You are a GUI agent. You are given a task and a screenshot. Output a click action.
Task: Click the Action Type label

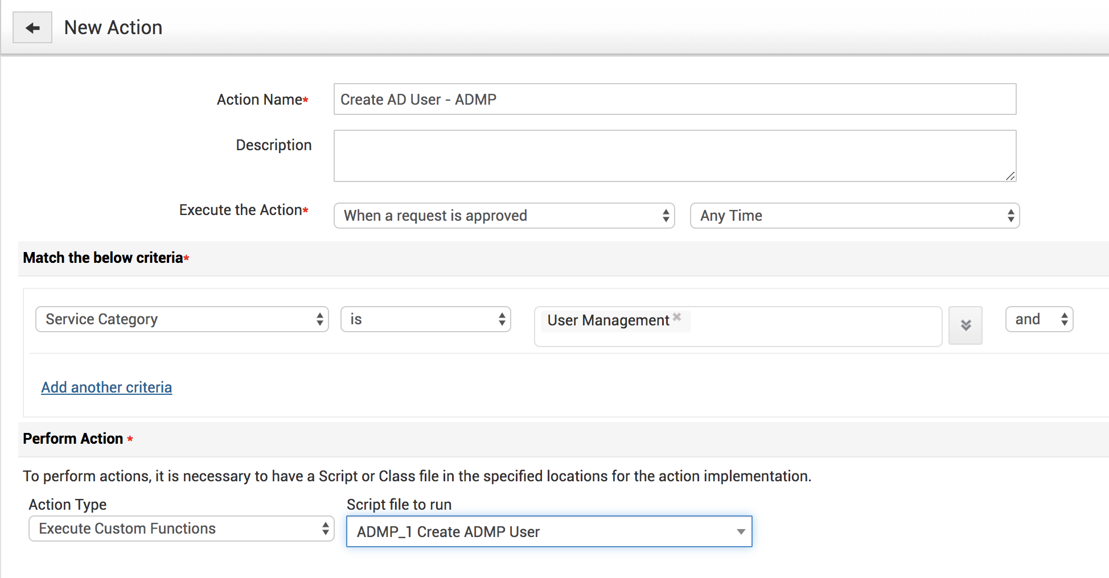68,505
